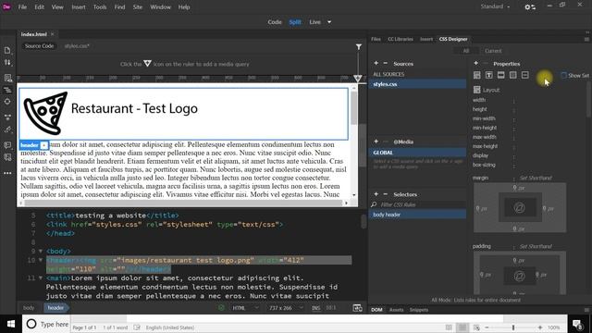Image resolution: width=592 pixels, height=333 pixels.
Task: Jump to Border properties category icon
Action: click(x=501, y=75)
